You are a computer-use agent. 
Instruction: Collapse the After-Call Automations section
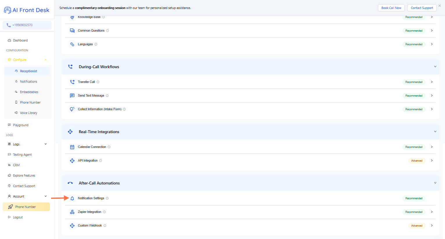click(435, 183)
